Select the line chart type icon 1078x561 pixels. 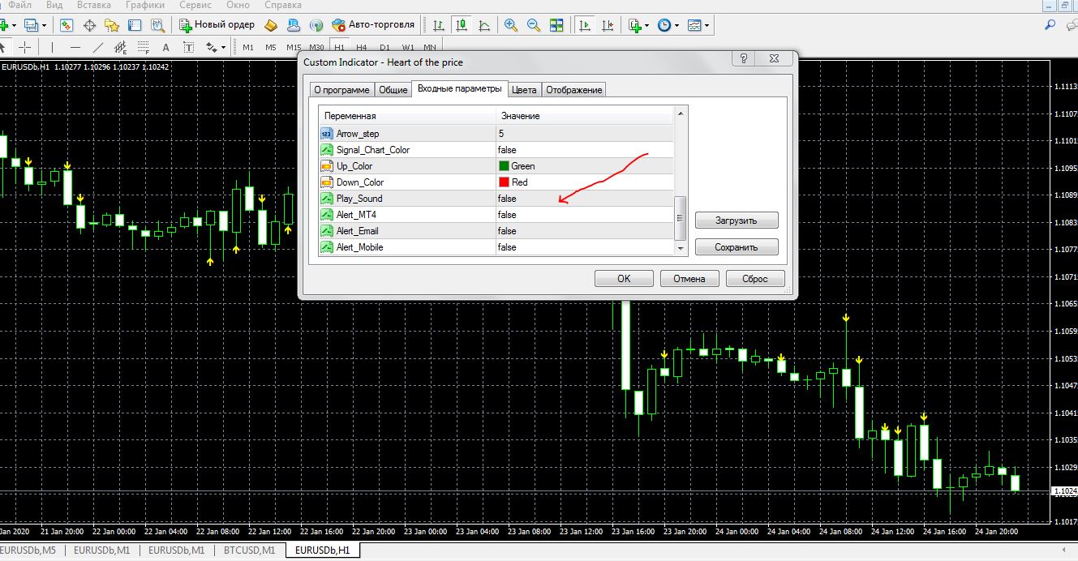tap(484, 25)
